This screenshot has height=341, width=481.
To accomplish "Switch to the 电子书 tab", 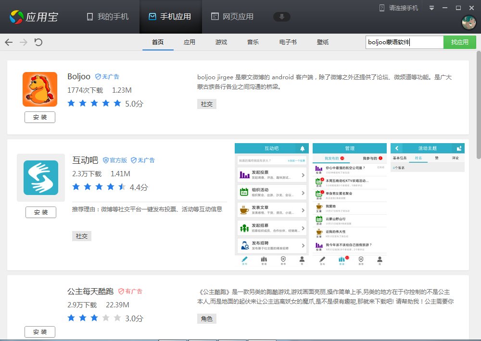I will [x=287, y=42].
